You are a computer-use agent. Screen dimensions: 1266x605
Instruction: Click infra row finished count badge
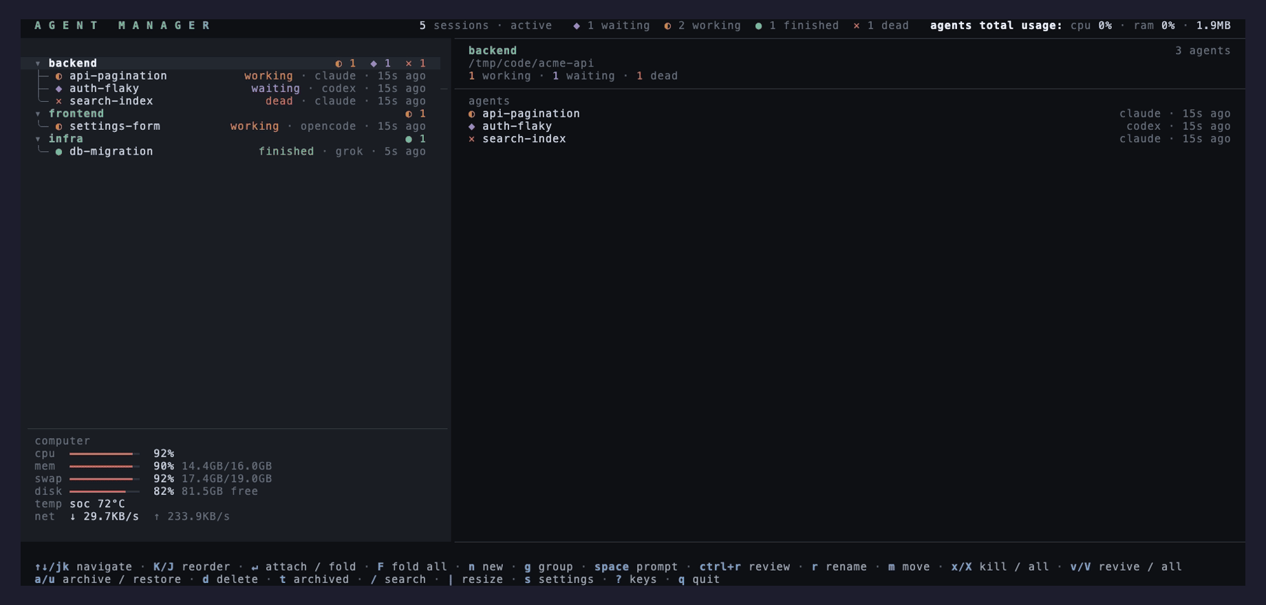(416, 139)
